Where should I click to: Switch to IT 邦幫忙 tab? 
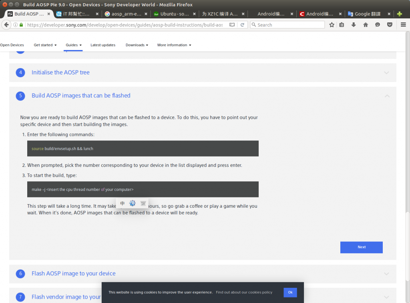pyautogui.click(x=76, y=14)
